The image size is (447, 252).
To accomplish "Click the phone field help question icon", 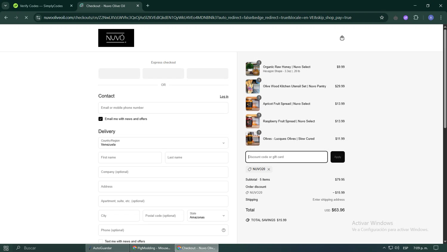I will 223,230.
